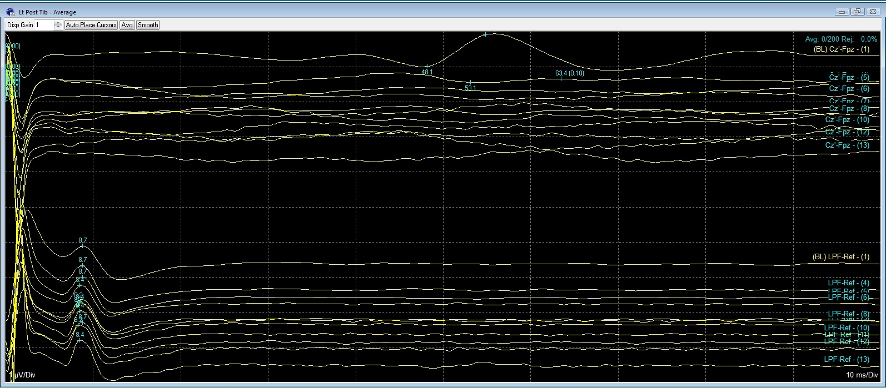Click the Avg 0/200 Rej status readout
Image resolution: width=886 pixels, height=388 pixels.
pyautogui.click(x=841, y=39)
